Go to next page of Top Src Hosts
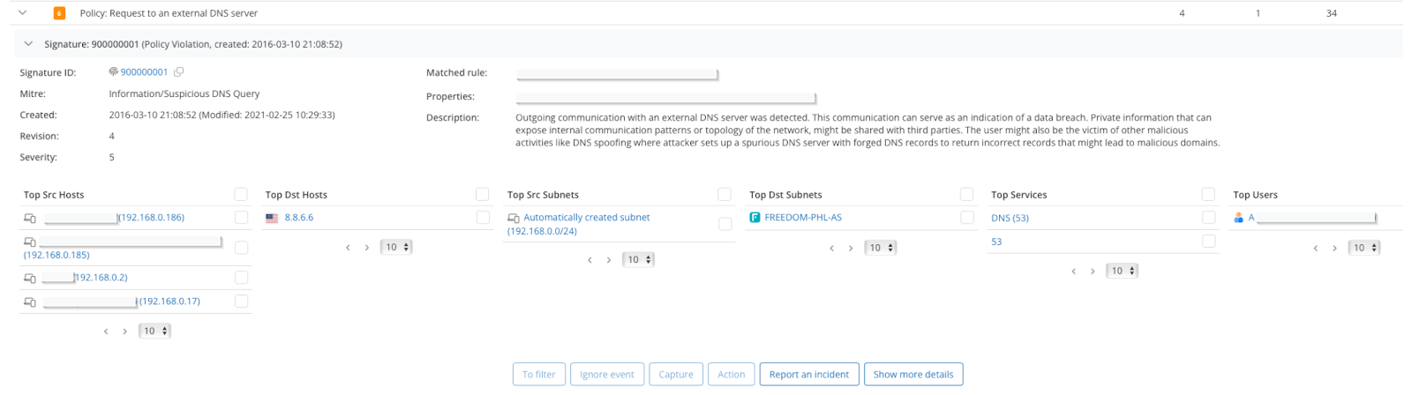The height and width of the screenshot is (395, 1412). [x=124, y=332]
